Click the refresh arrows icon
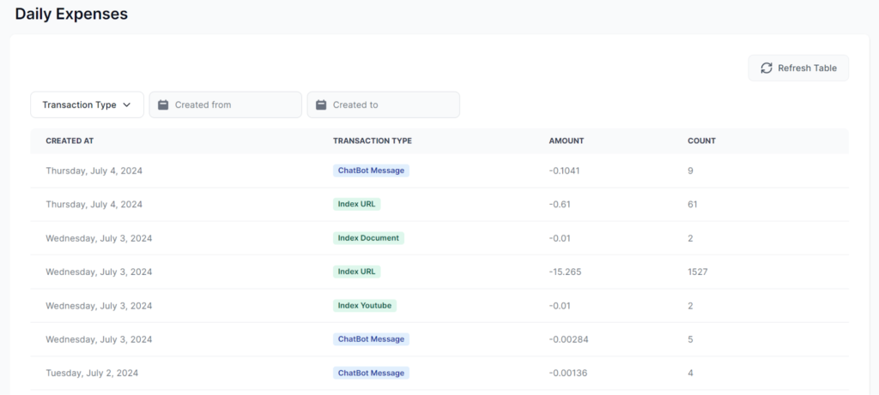The image size is (879, 395). (x=767, y=68)
